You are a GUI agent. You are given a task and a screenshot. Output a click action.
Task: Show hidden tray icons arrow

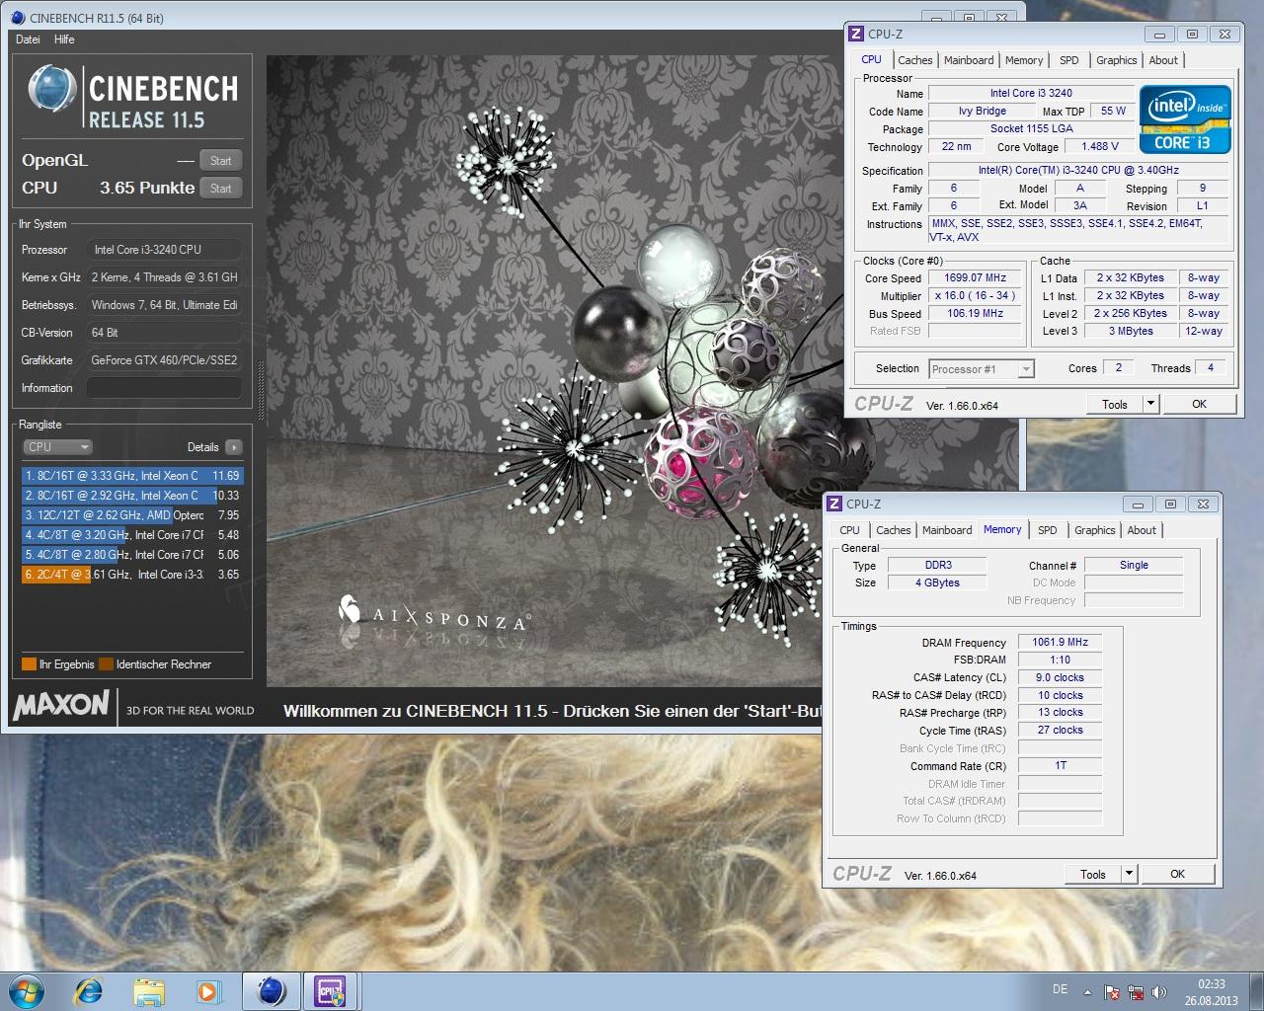1088,992
